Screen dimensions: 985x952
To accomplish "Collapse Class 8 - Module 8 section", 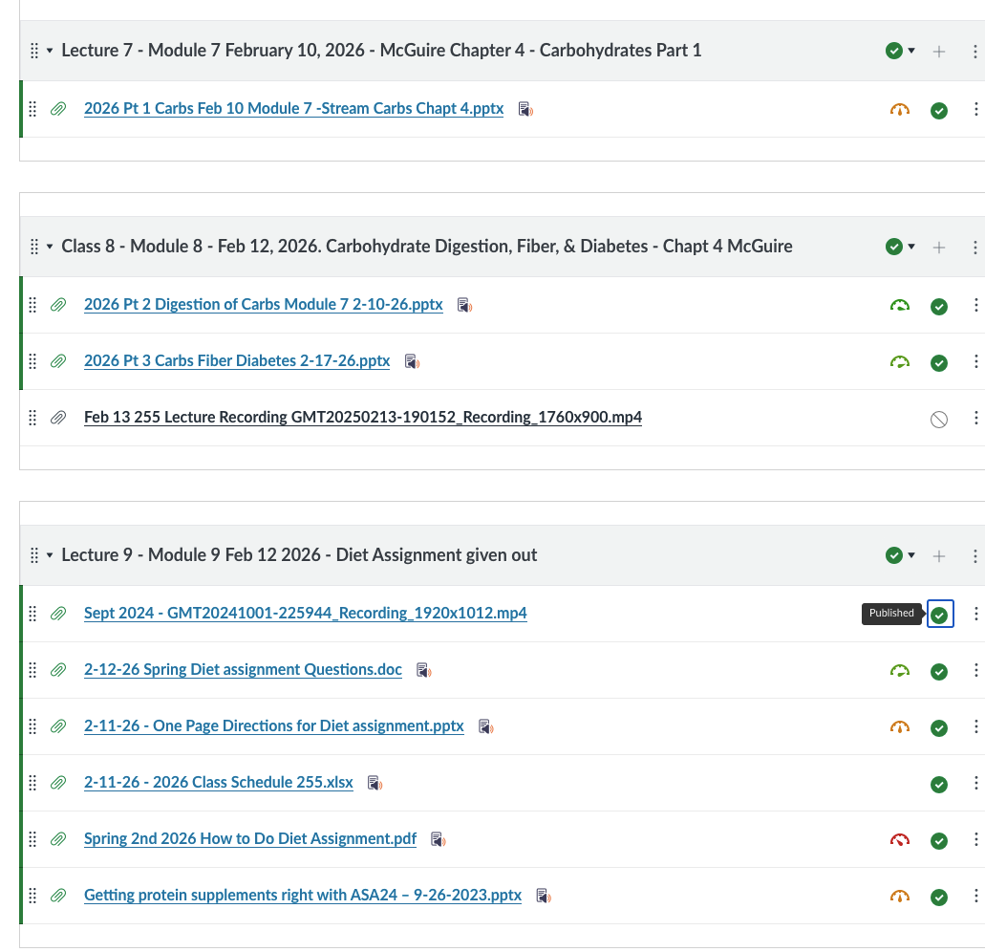I will tap(50, 247).
